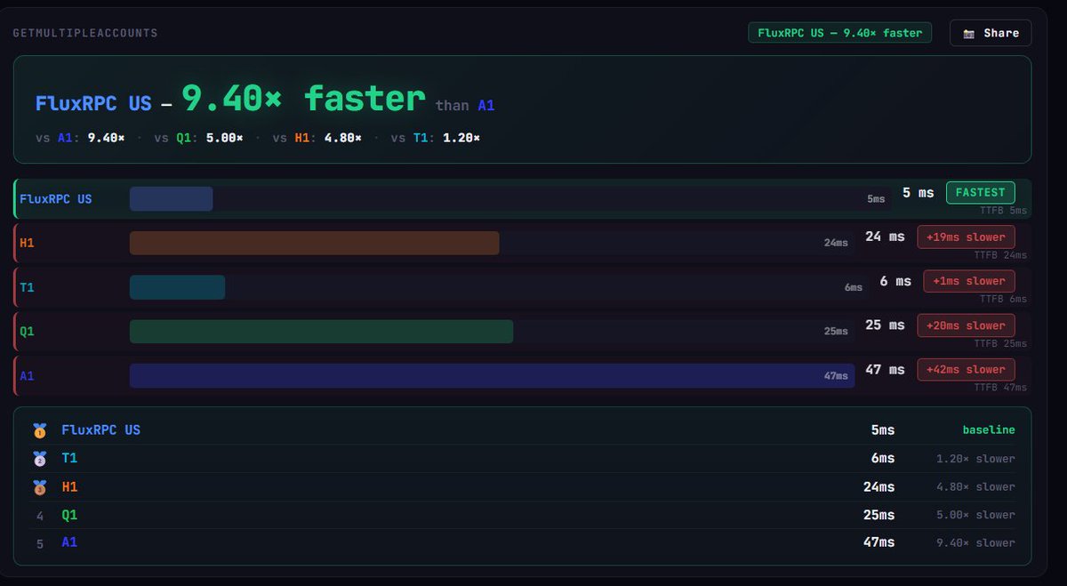Click the FluxRPC US name in headline
This screenshot has width=1067, height=586.
pos(93,103)
